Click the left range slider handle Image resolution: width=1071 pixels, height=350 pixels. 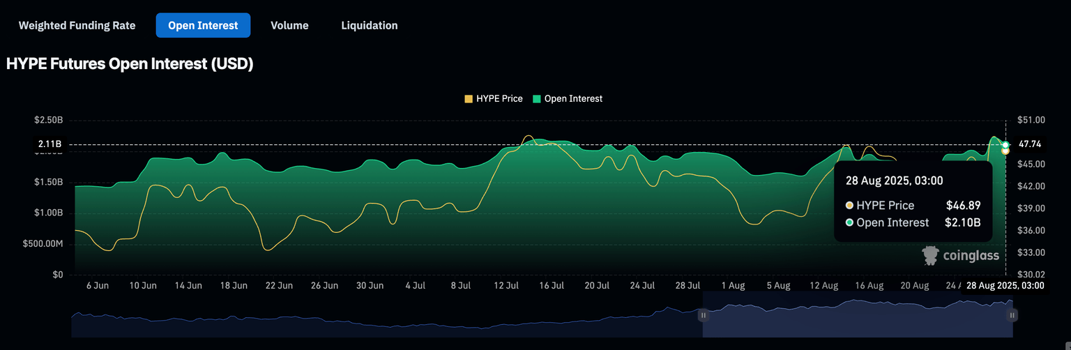point(703,315)
